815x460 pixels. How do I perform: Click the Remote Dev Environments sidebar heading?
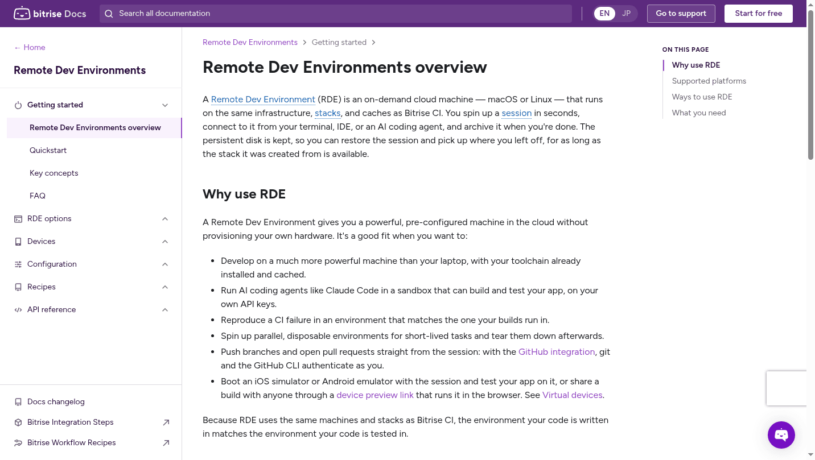[80, 71]
